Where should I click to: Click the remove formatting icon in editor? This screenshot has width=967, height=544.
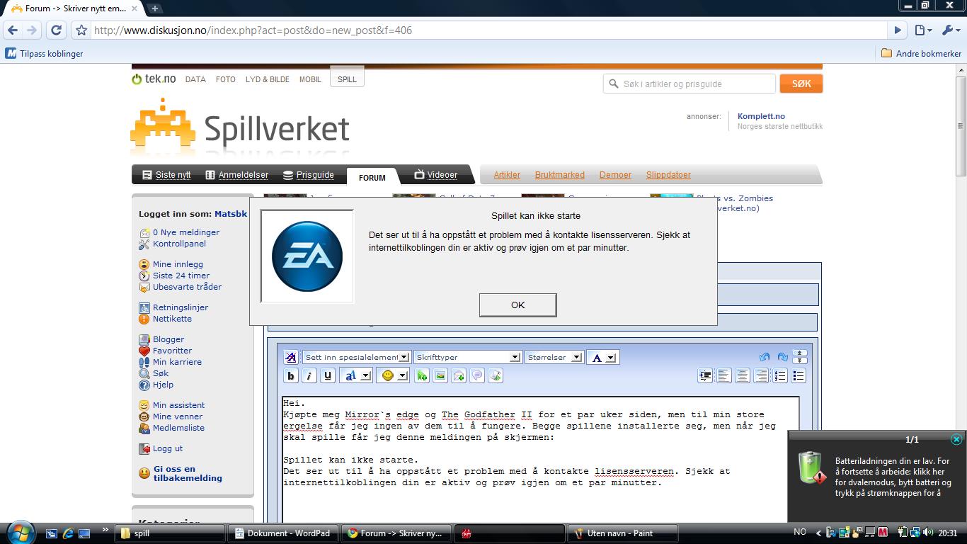point(290,357)
